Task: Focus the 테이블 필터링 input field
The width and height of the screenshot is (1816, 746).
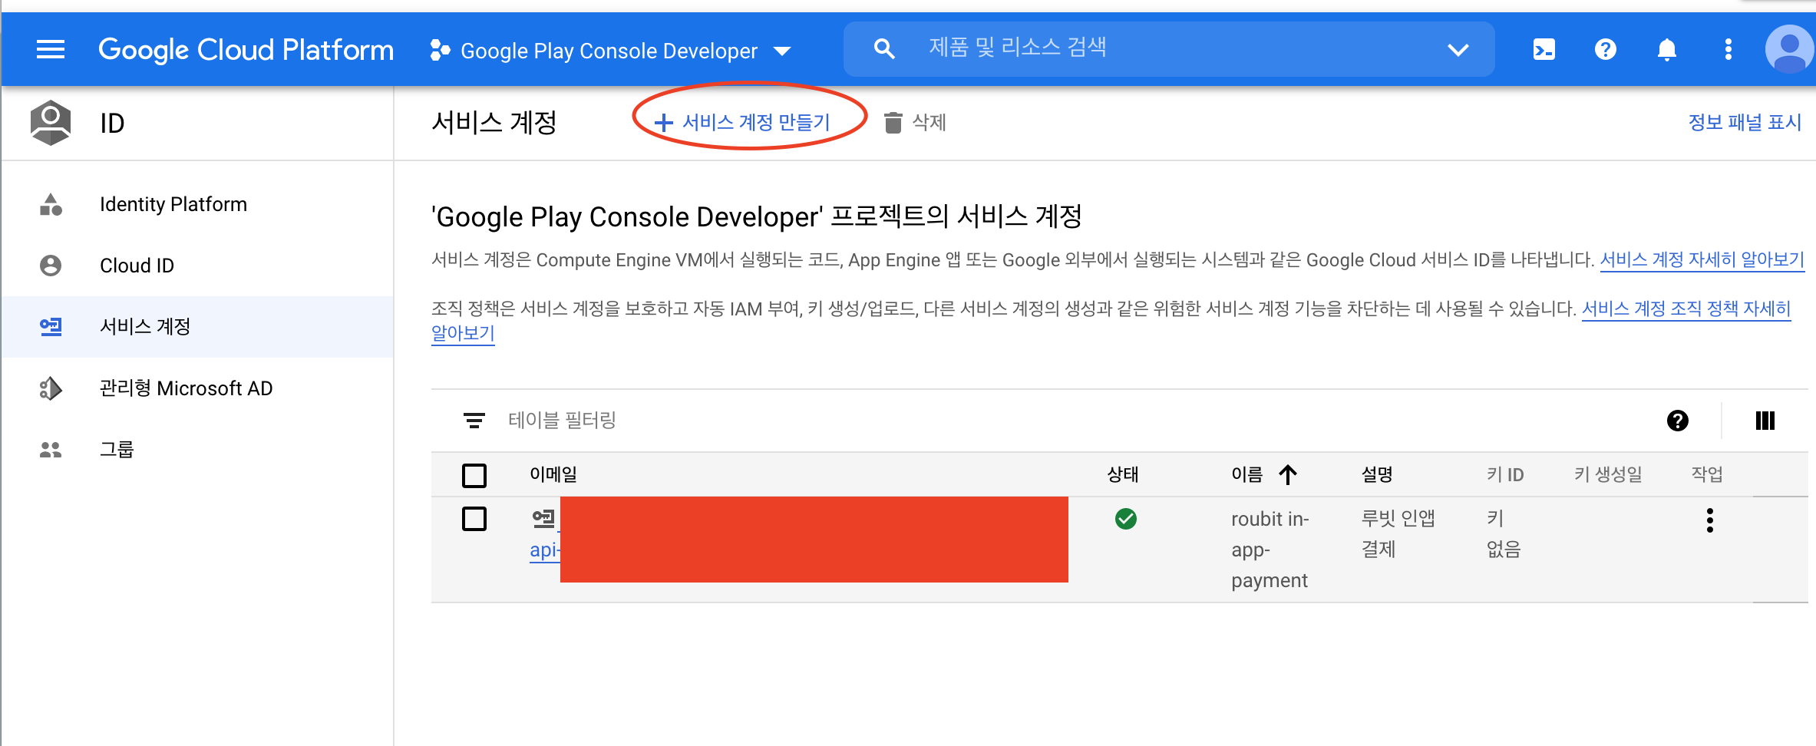Action: tap(1075, 420)
